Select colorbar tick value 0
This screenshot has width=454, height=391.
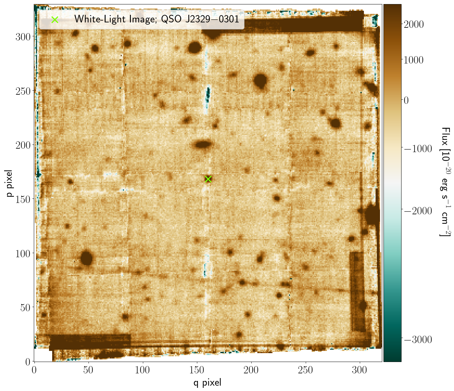coord(406,100)
